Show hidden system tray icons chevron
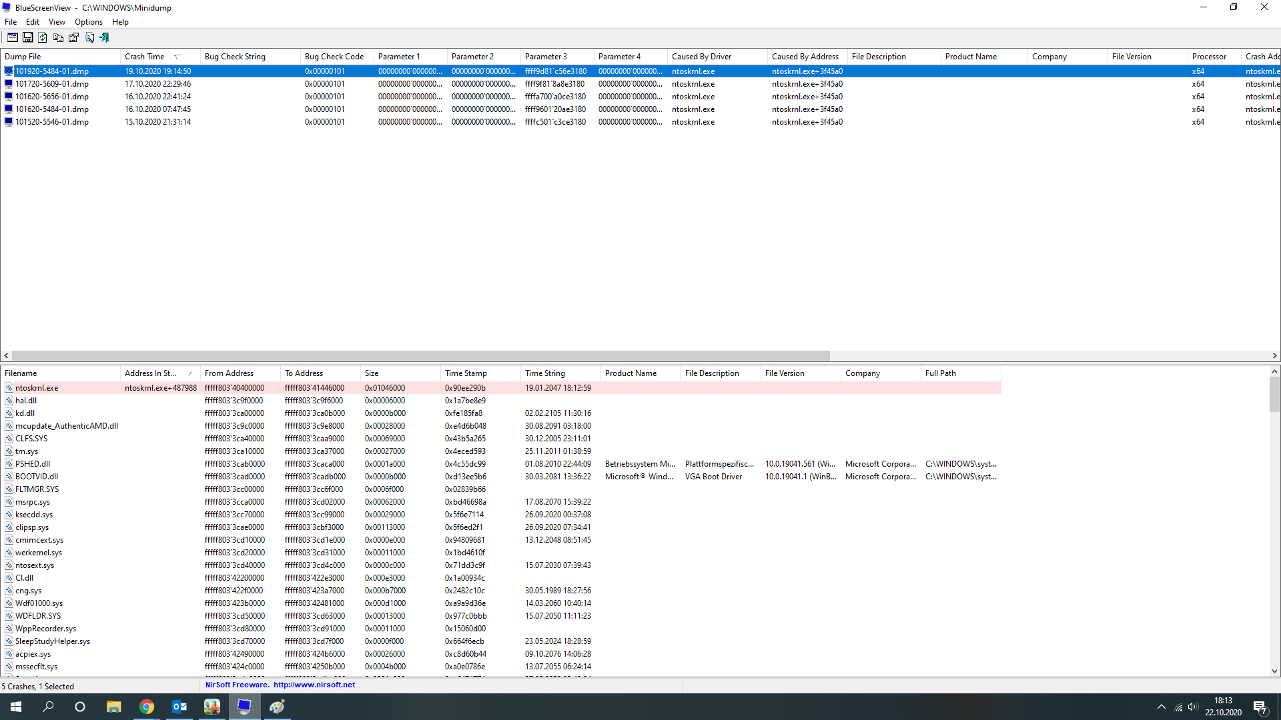This screenshot has height=720, width=1281. pos(1162,707)
